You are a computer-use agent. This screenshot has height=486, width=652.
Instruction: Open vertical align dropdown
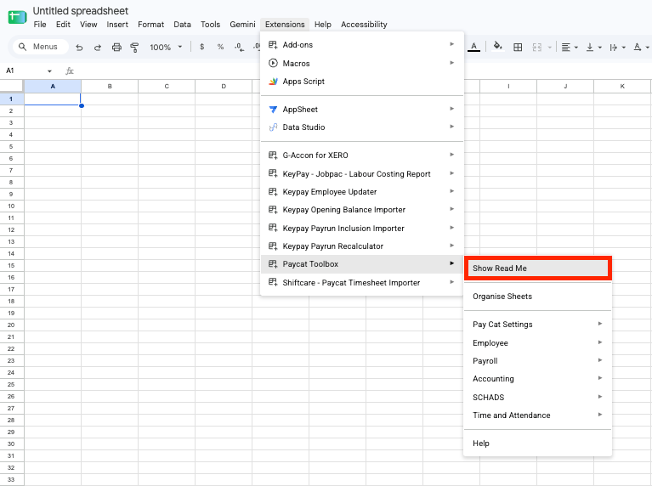[x=594, y=48]
